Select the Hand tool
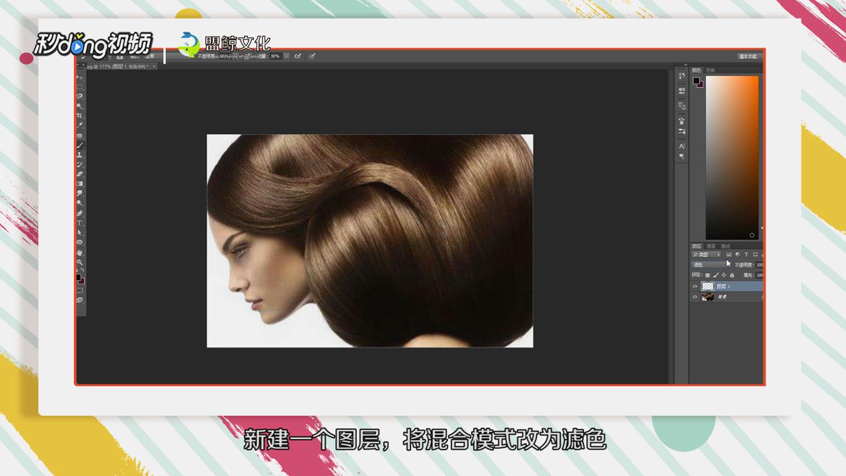846x476 pixels. coord(81,252)
